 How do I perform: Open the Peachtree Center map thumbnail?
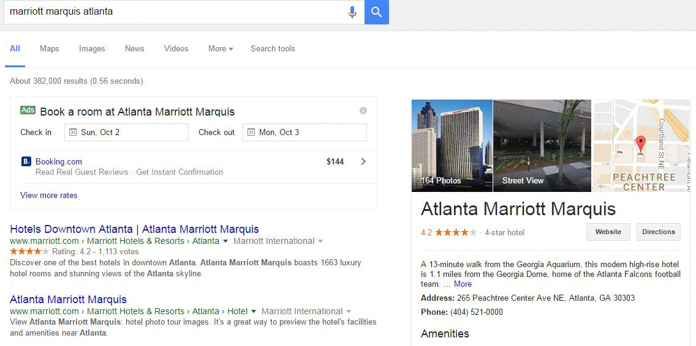click(642, 145)
